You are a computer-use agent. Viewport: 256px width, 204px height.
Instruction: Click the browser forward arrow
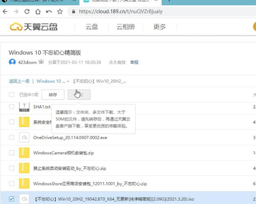pos(16,11)
